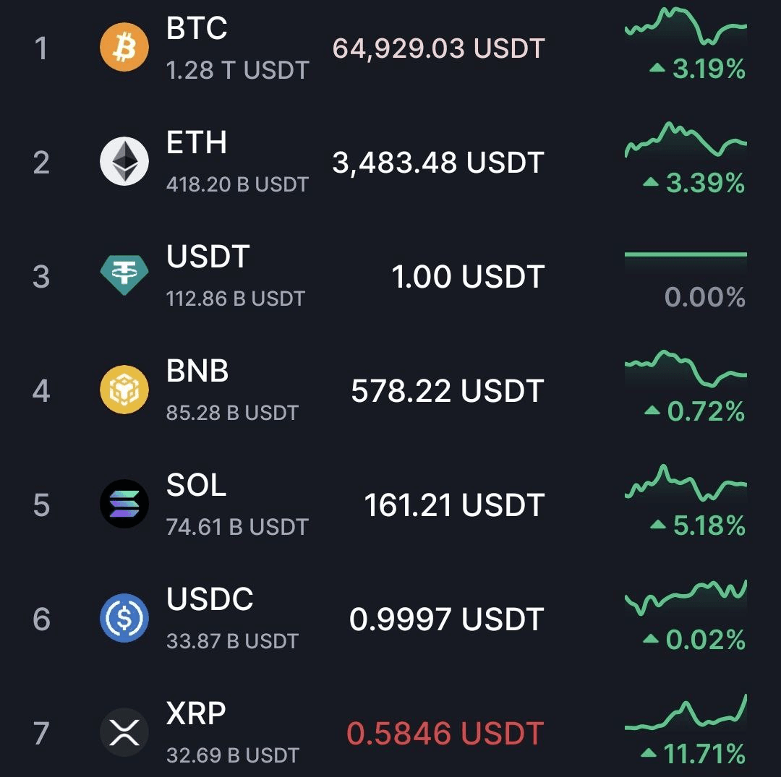Tap the XRP logo icon
Viewport: 781px width, 777px height.
(124, 732)
